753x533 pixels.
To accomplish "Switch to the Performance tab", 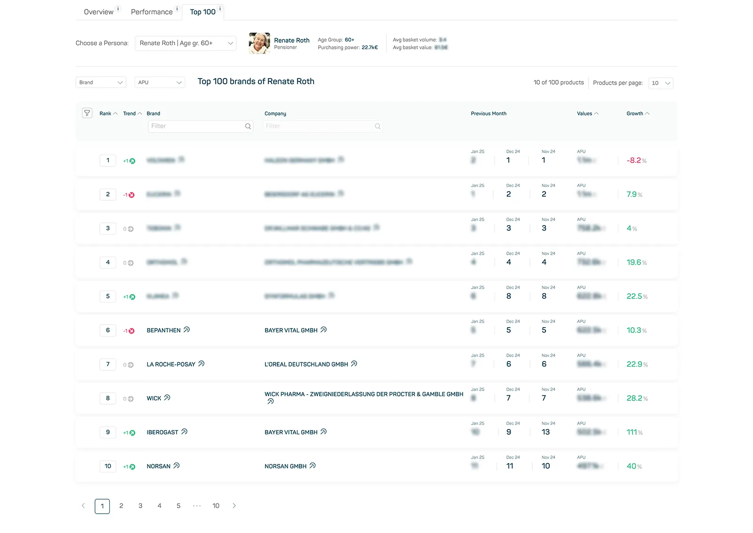I will point(152,12).
